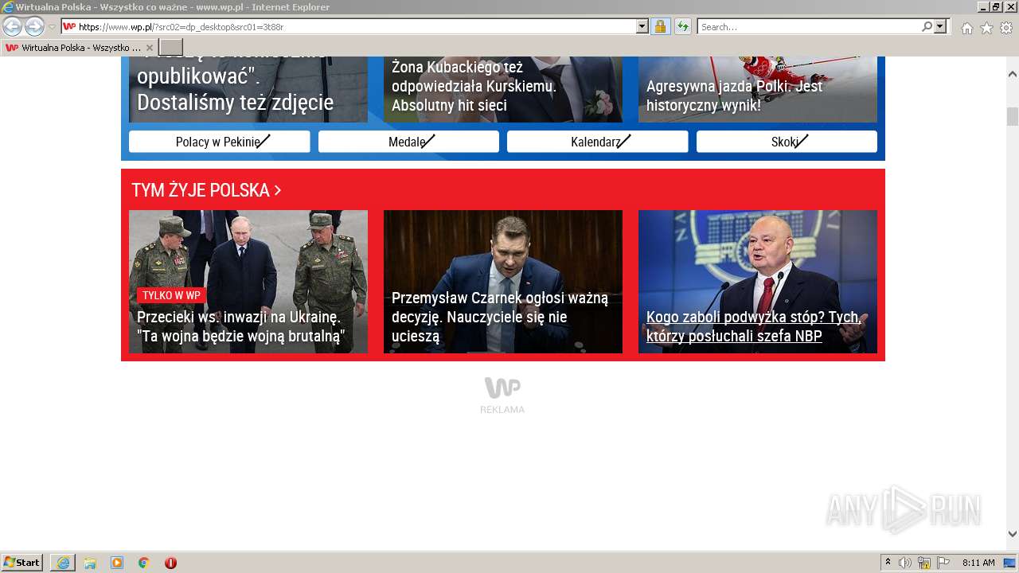Open 'Kogo zaboli podwyżka stóp?' headline

pos(754,326)
